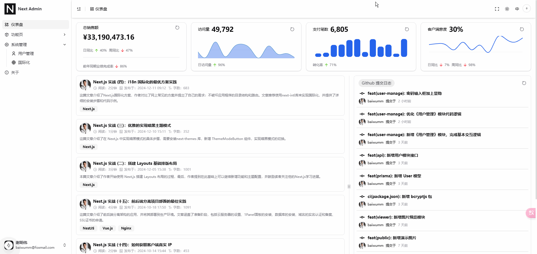Image resolution: width=537 pixels, height=254 pixels.
Task: Open commit 优化《用户管理》模块代码逻辑
Action: point(414,114)
